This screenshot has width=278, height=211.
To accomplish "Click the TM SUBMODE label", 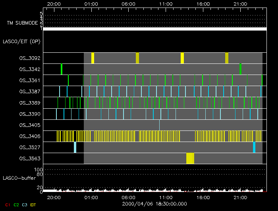I will pos(22,23).
